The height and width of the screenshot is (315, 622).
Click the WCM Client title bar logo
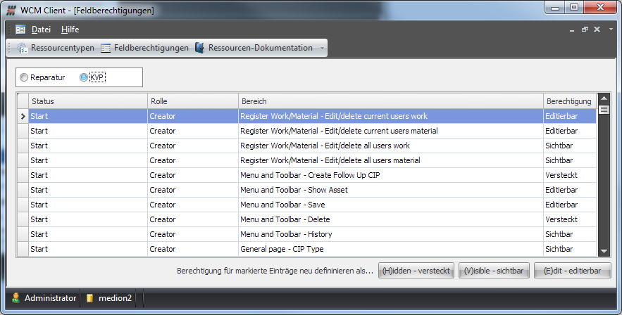click(11, 11)
